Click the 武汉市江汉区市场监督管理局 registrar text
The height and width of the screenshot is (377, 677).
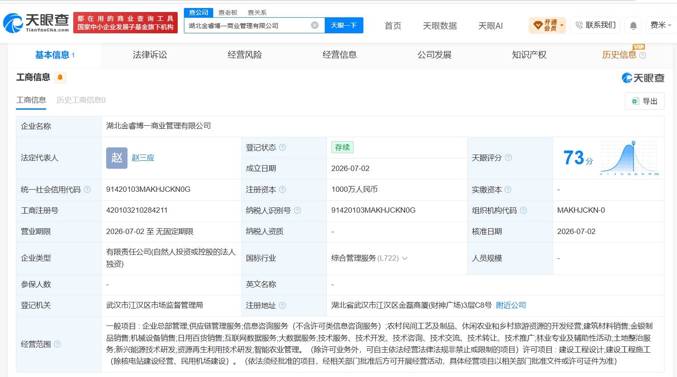pos(155,306)
